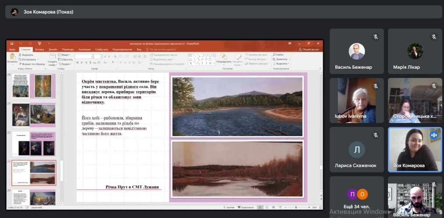444x218 pixels.
Task: Switch to the Слайд-шоу tab
Action: [102, 49]
